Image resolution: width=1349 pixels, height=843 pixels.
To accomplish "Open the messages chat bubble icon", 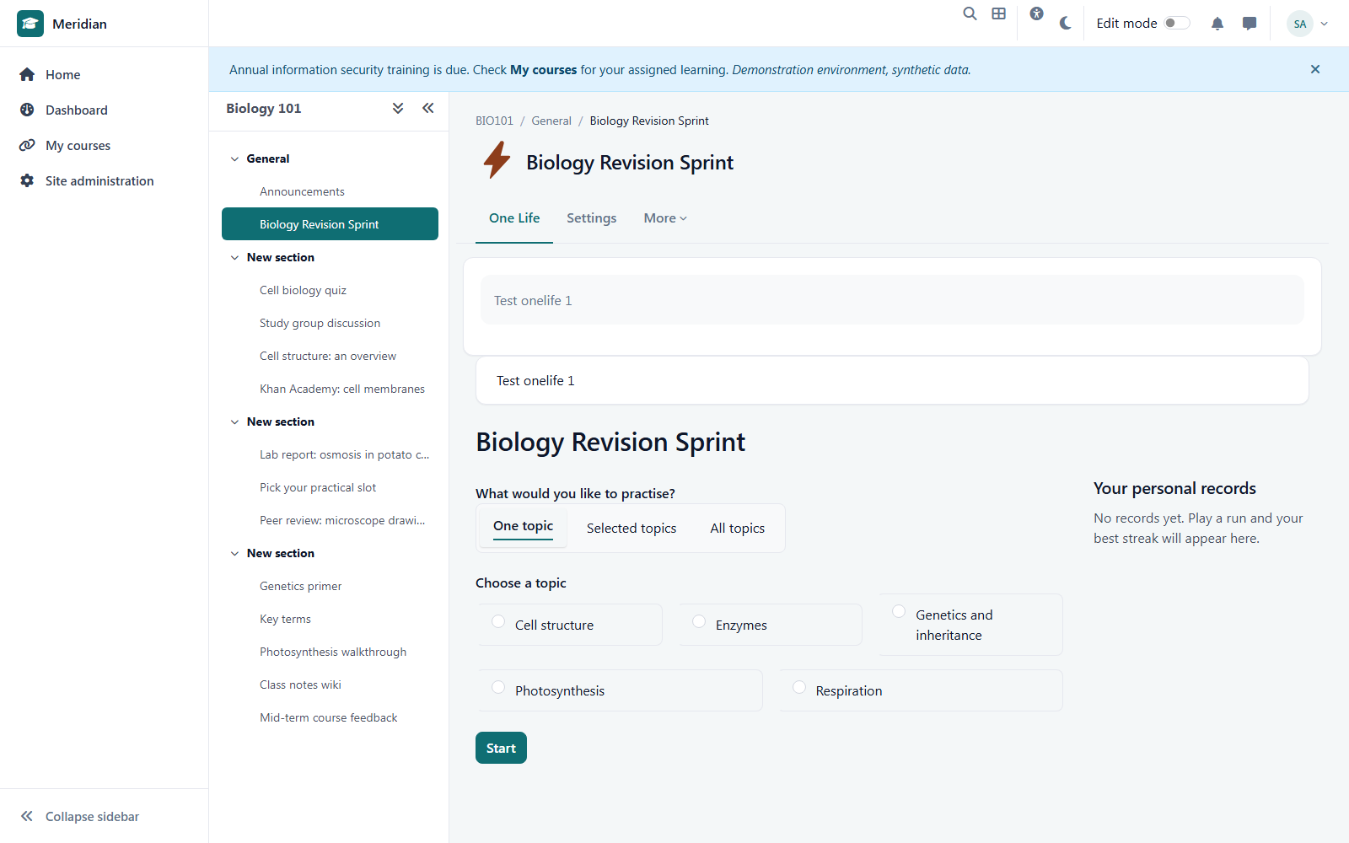I will tap(1250, 24).
